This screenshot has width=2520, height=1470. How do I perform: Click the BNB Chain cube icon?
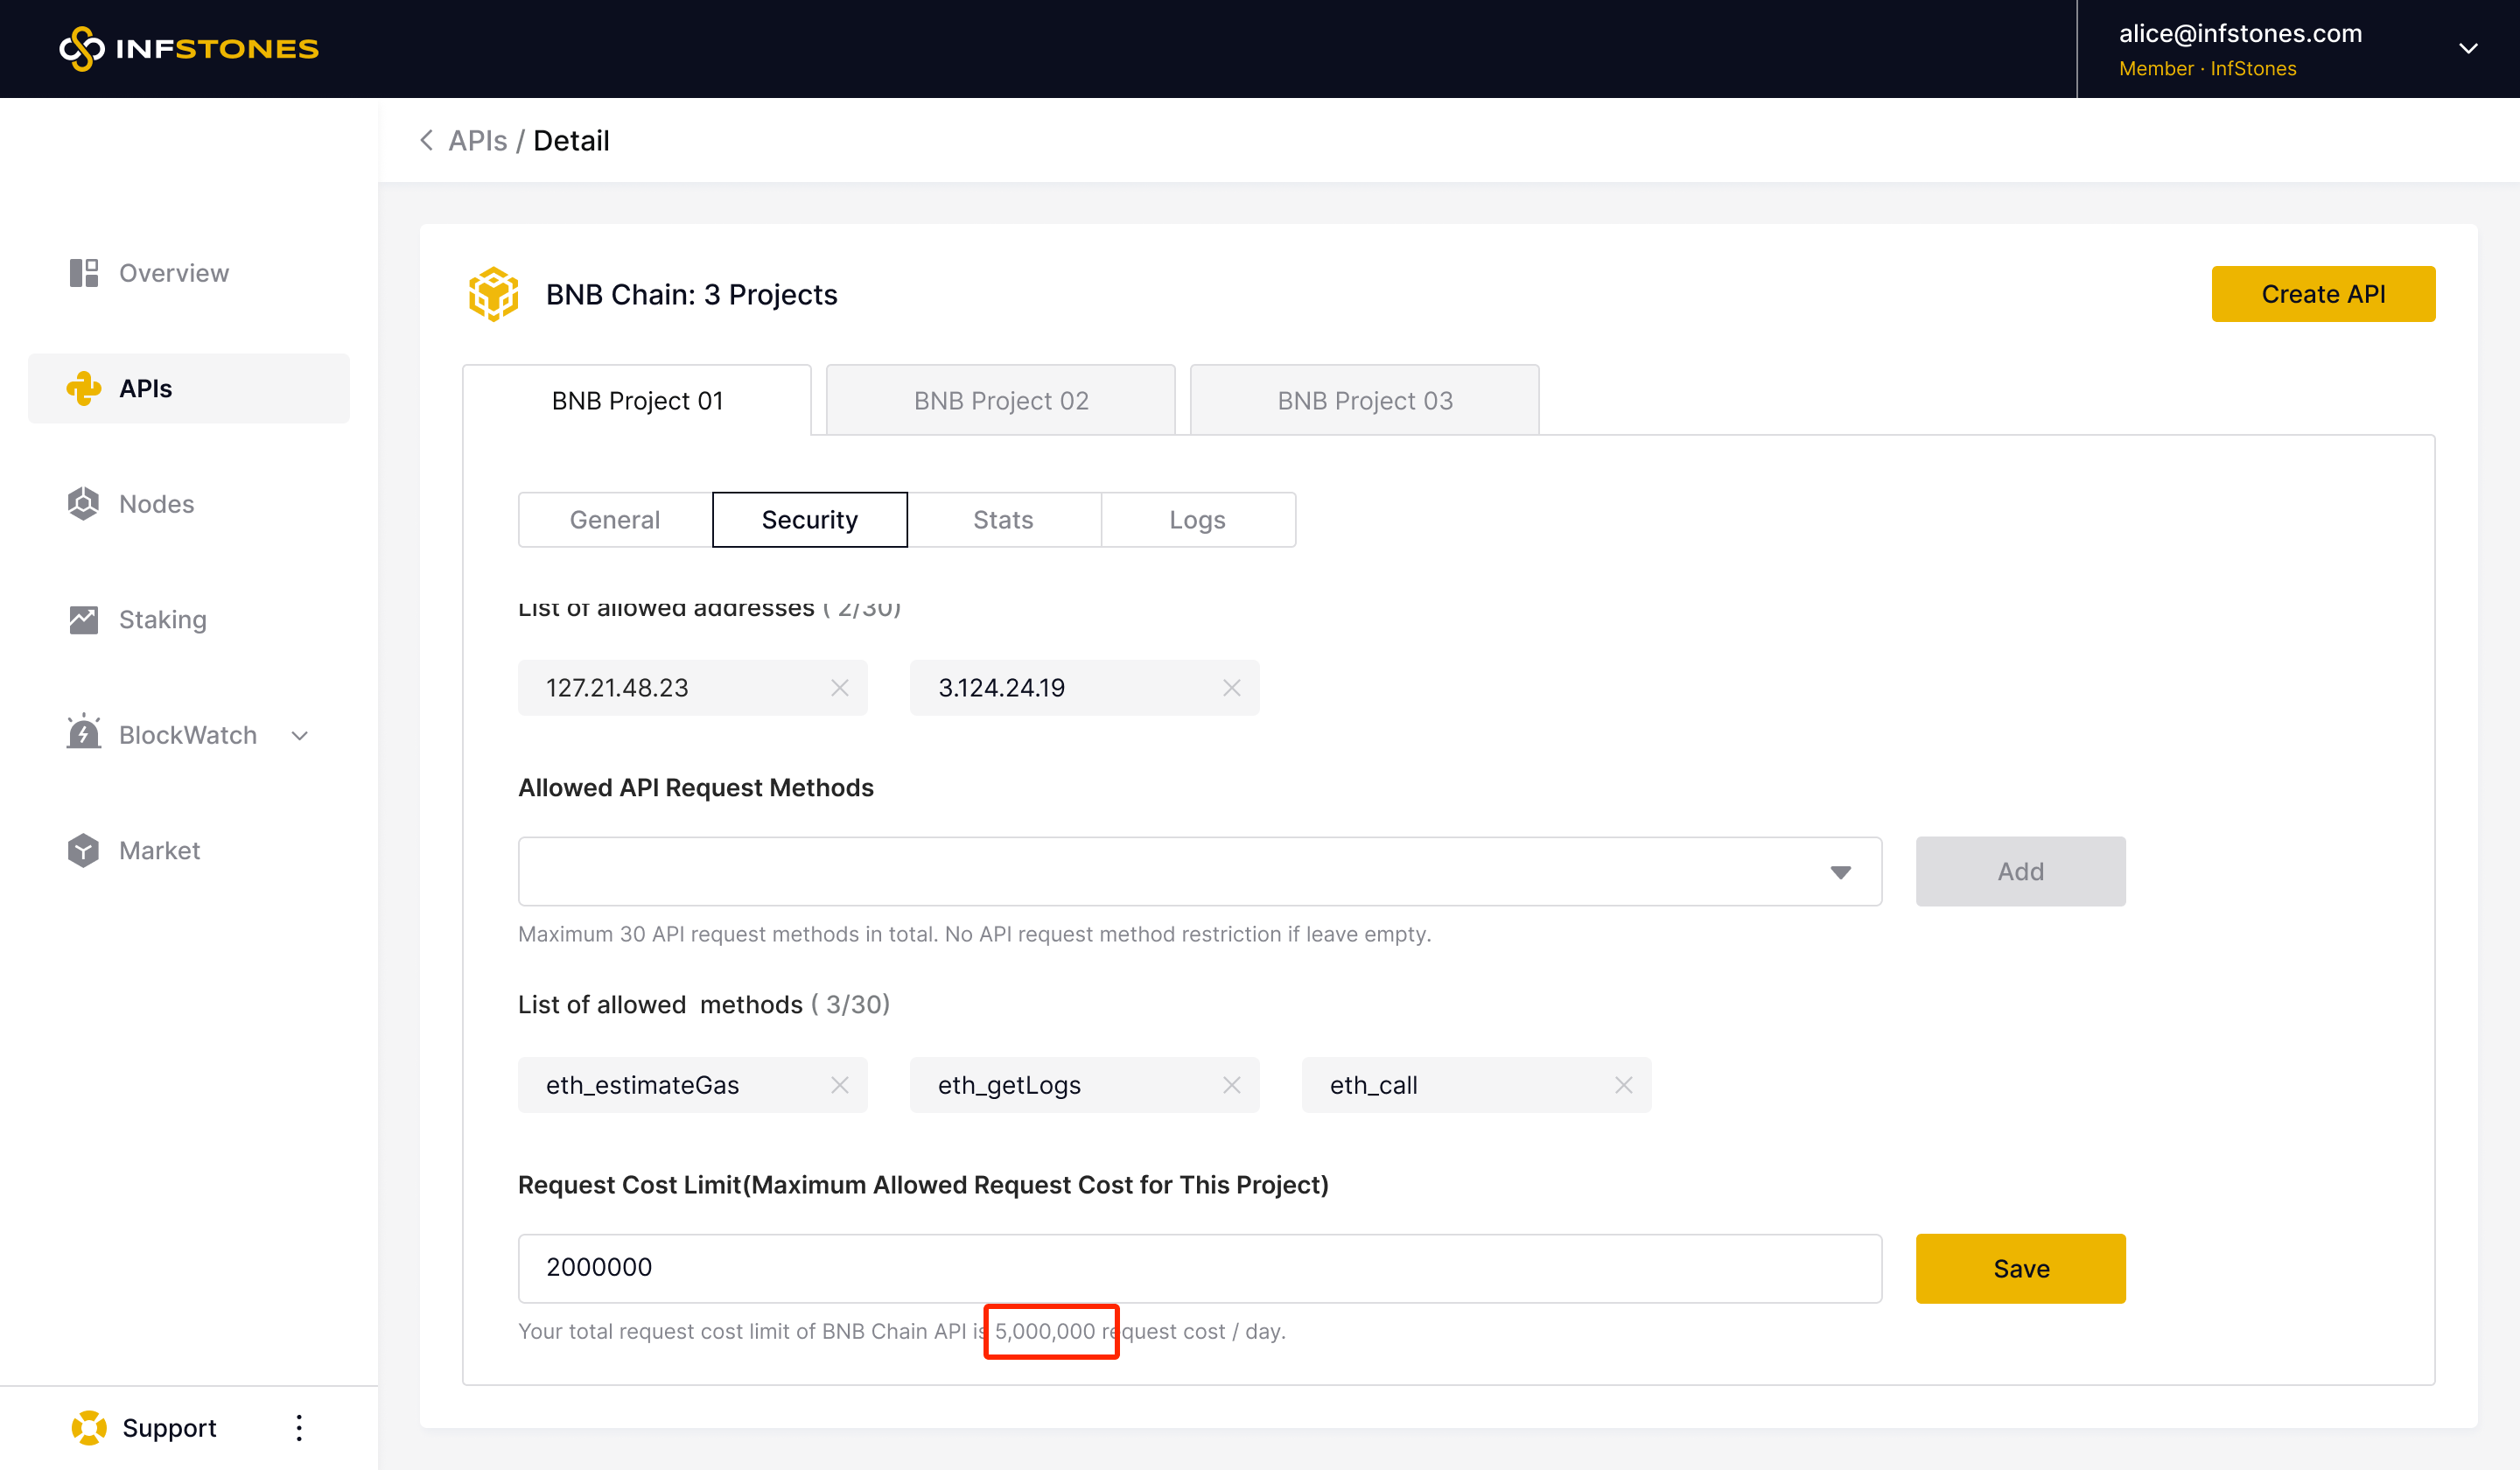pos(493,294)
